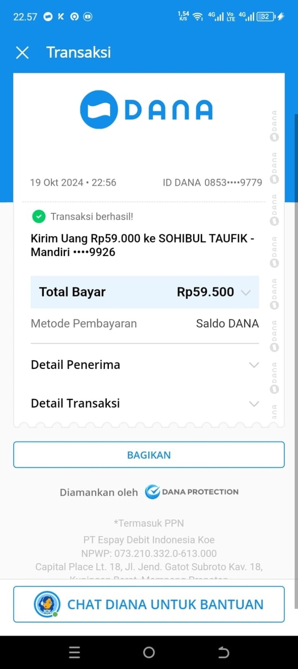Image resolution: width=298 pixels, height=669 pixels.
Task: Close the Transaksi screen with X
Action: [22, 52]
